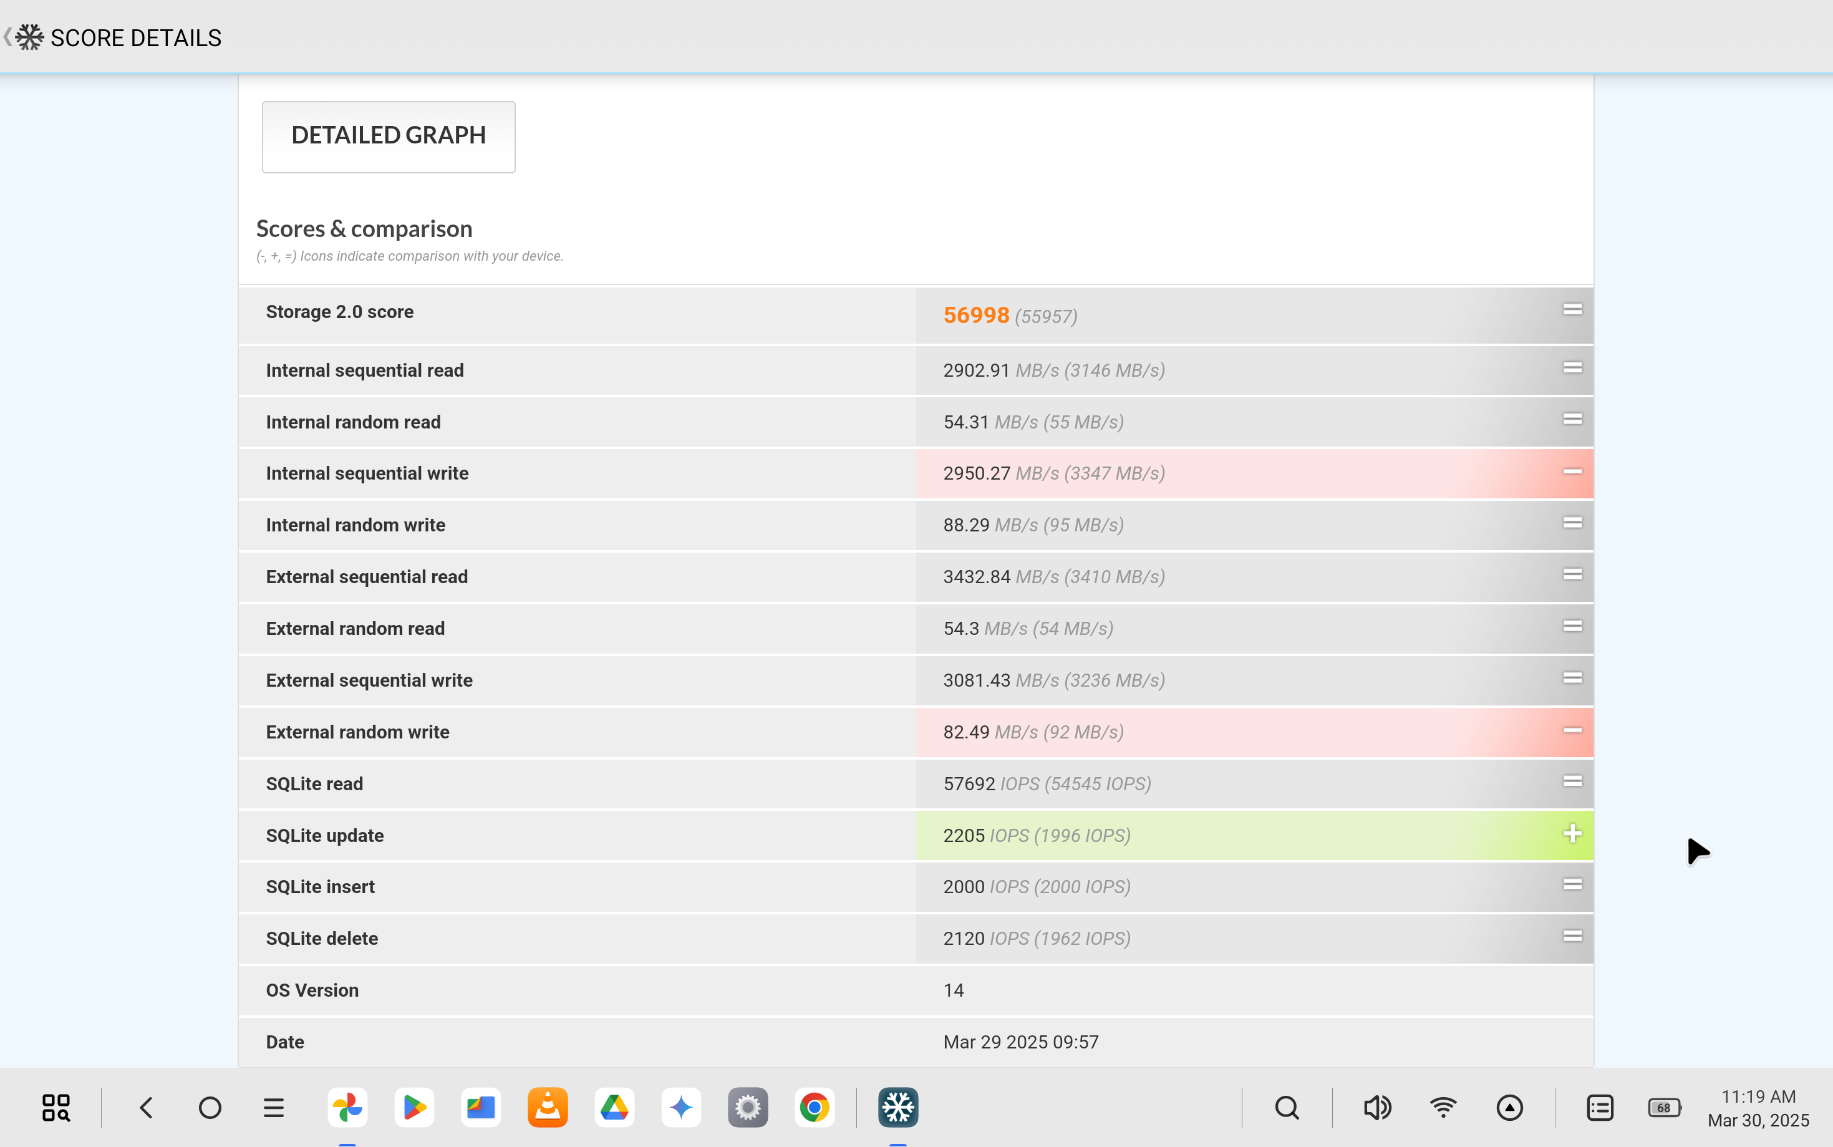The image size is (1833, 1147).
Task: Open the app drawer grid icon
Action: coord(56,1108)
